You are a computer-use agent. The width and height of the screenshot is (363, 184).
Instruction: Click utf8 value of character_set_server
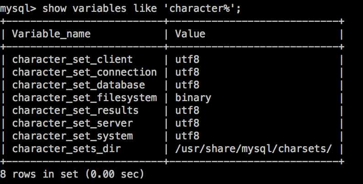pyautogui.click(x=187, y=123)
